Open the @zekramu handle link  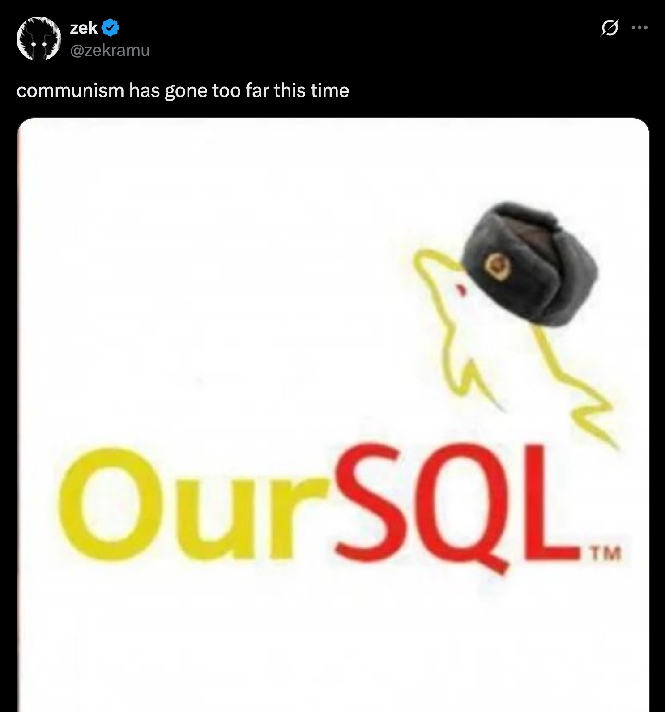coord(110,50)
